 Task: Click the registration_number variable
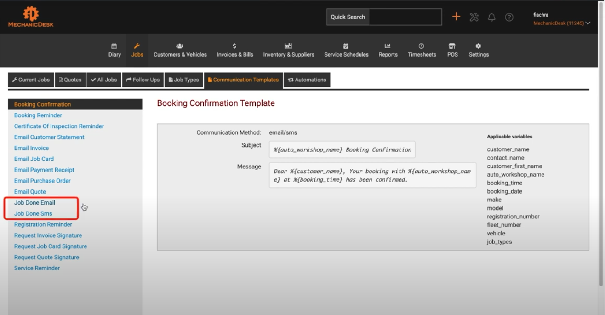(x=513, y=217)
